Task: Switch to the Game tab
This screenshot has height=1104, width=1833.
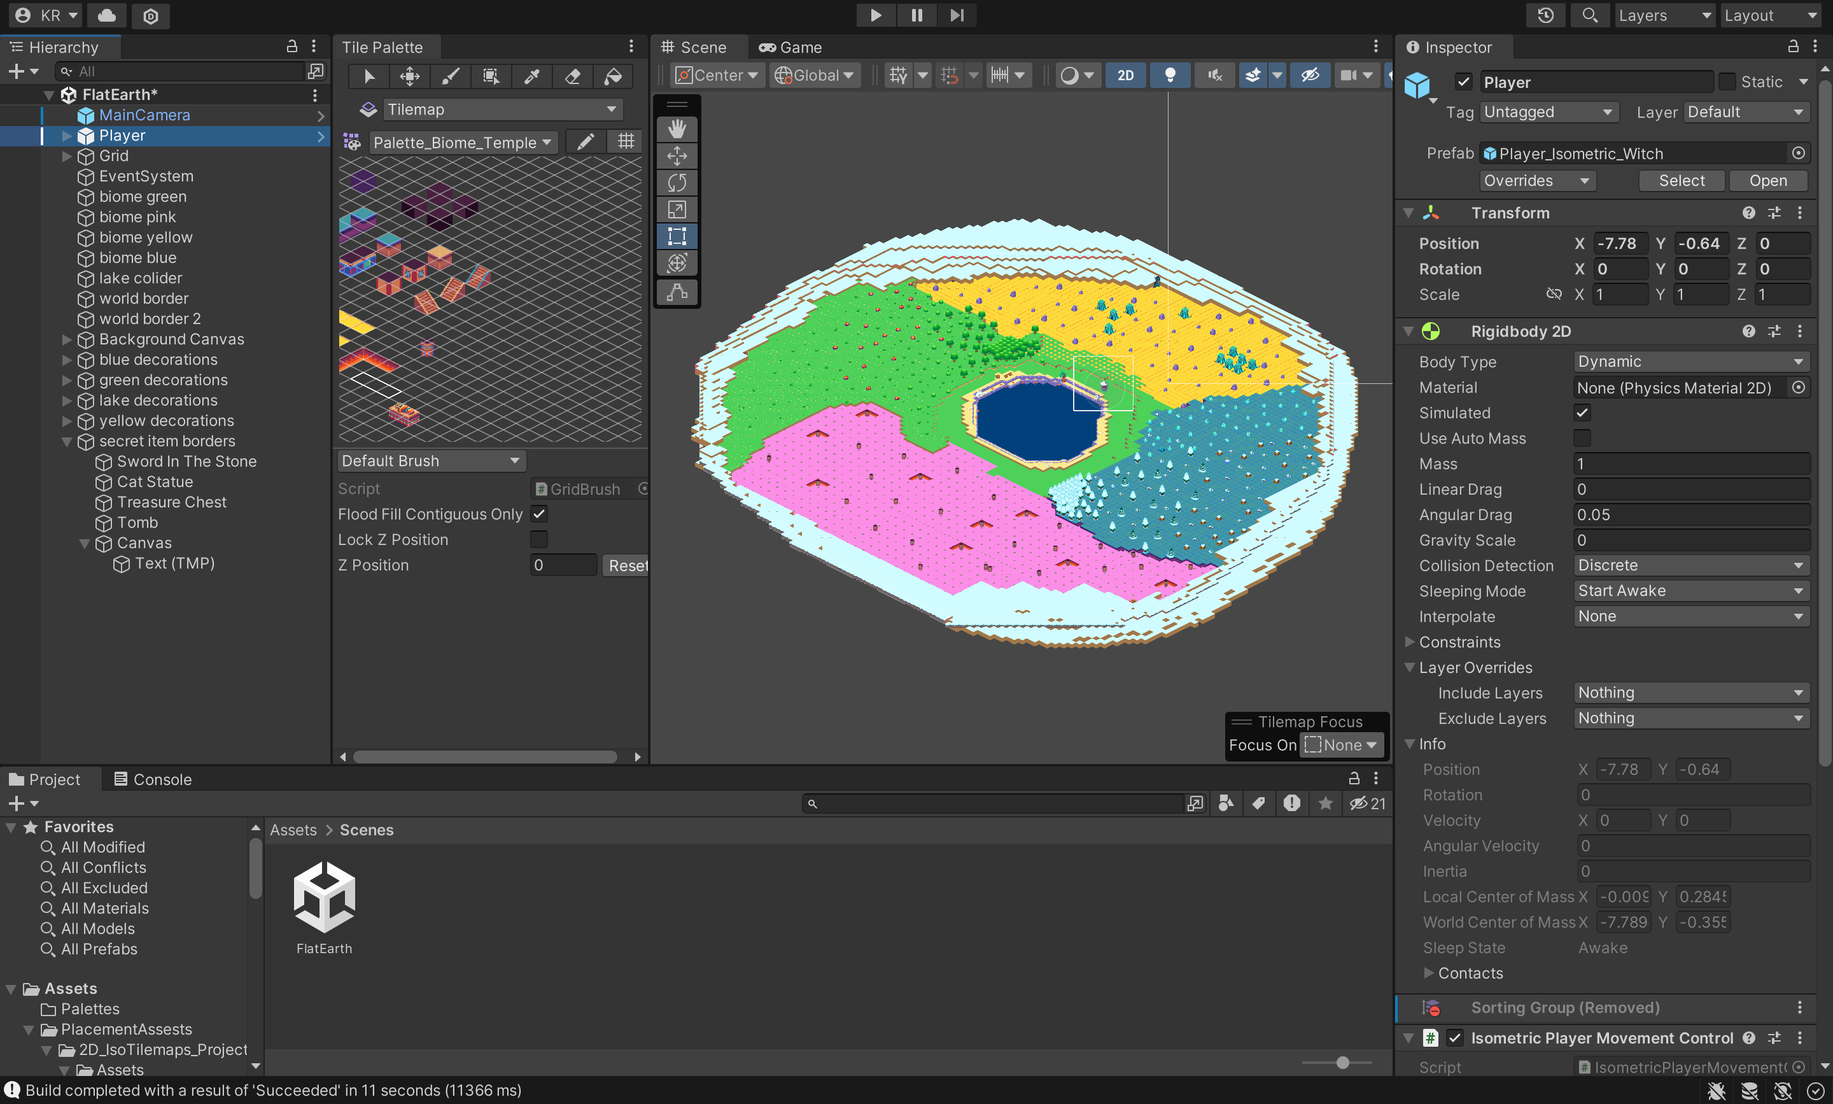Action: point(790,48)
